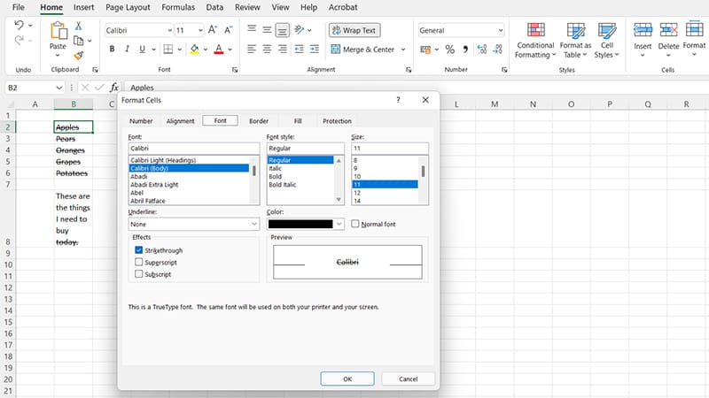Screen dimensions: 709x398
Task: Open the File menu
Action: [18, 7]
